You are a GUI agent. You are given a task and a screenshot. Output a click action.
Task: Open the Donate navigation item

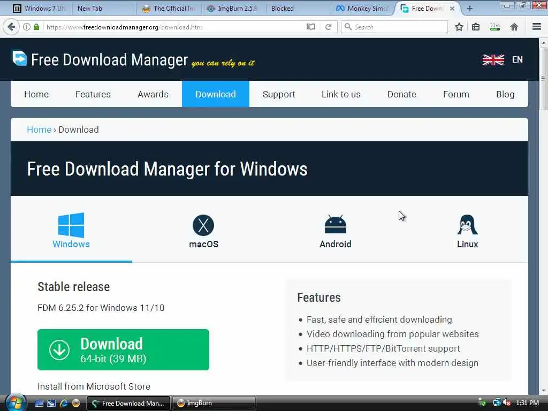coord(401,94)
